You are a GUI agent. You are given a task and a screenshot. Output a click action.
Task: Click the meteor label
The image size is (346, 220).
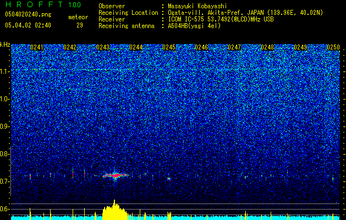point(78,17)
